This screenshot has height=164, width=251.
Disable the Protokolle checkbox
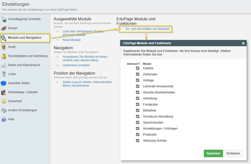tap(137, 135)
